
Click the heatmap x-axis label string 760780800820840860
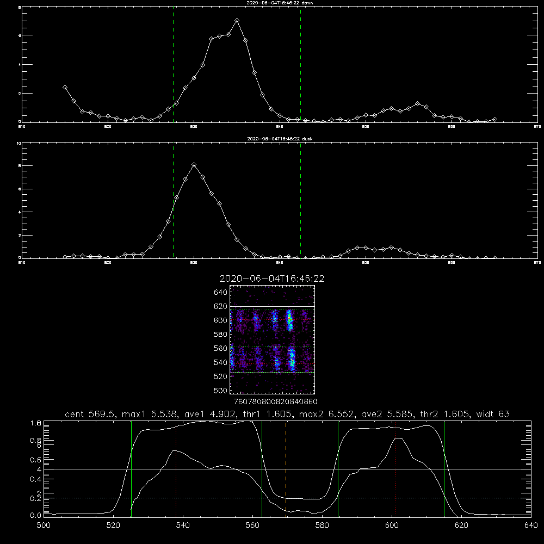click(276, 402)
